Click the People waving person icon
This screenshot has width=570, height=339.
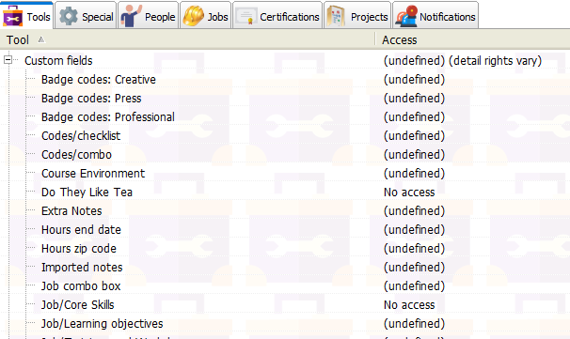click(x=131, y=16)
